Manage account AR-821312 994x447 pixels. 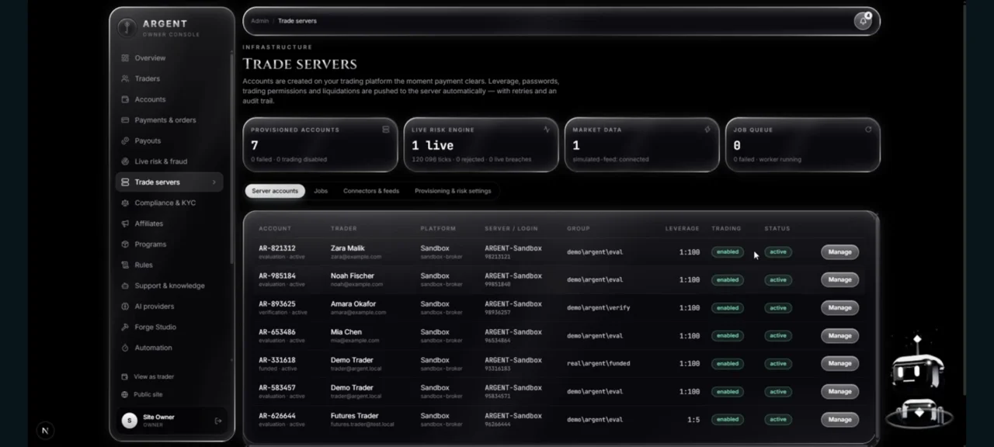click(x=839, y=252)
